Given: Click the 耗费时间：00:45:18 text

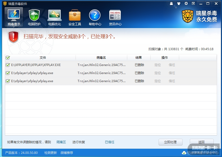Looking at the screenshot, I should coord(199,49).
